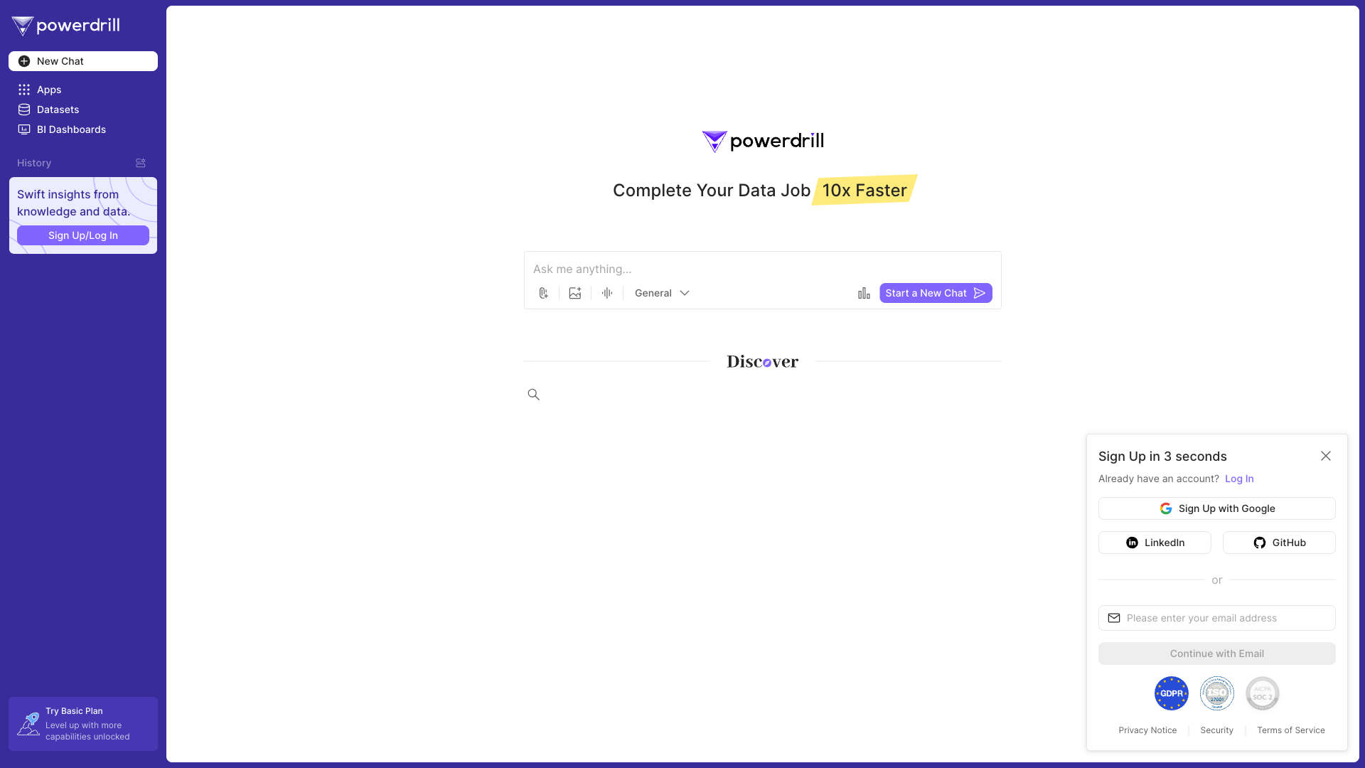Click the History collapse toggle
The height and width of the screenshot is (768, 1365).
pos(139,163)
